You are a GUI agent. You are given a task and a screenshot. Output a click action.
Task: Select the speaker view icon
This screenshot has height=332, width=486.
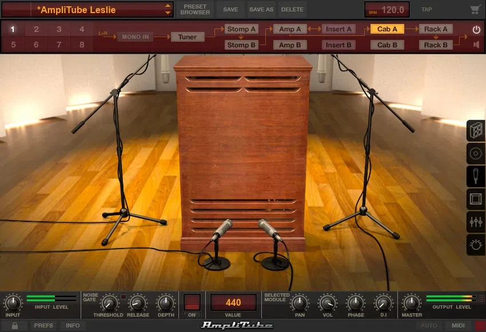click(x=476, y=153)
